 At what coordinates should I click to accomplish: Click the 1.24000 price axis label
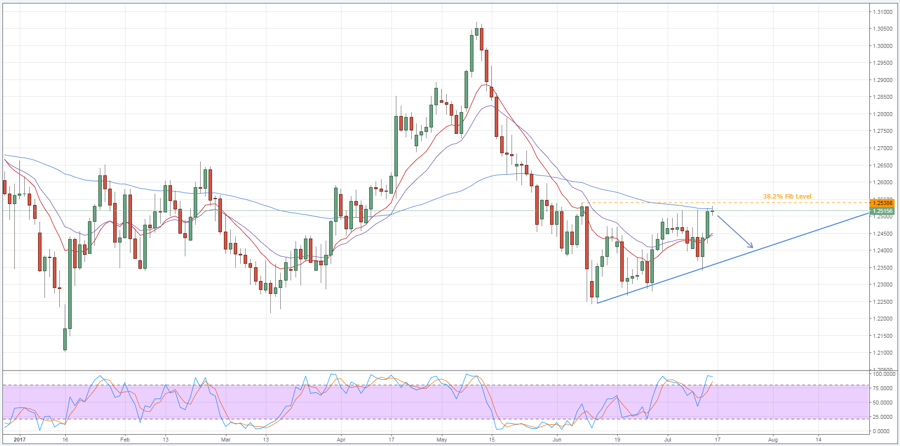coord(883,250)
